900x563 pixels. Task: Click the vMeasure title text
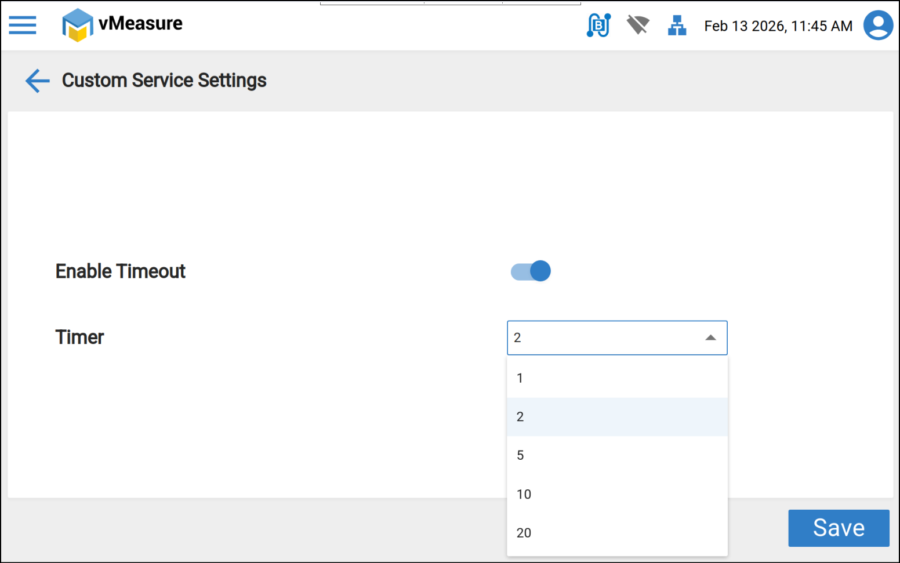(x=140, y=24)
